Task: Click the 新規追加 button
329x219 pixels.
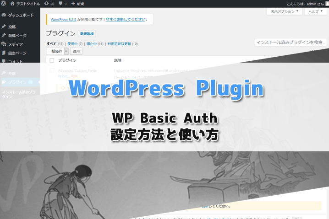Action: (x=87, y=33)
